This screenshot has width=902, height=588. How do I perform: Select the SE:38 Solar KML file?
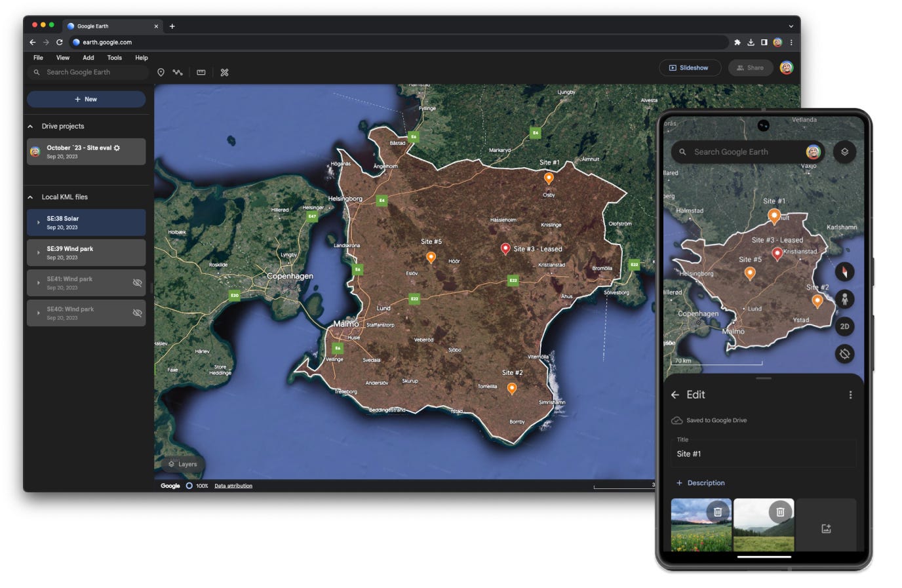pyautogui.click(x=86, y=222)
